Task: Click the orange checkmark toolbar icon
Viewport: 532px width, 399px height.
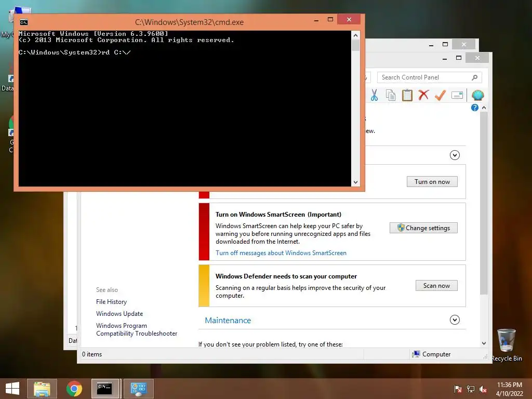Action: pyautogui.click(x=440, y=96)
